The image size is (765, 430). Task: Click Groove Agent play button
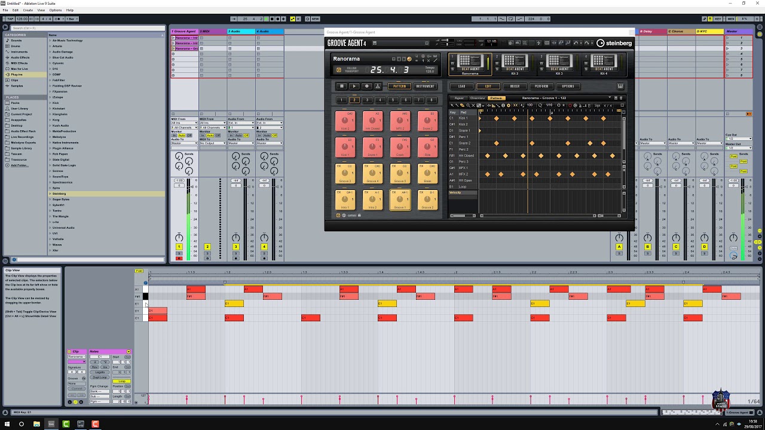354,86
